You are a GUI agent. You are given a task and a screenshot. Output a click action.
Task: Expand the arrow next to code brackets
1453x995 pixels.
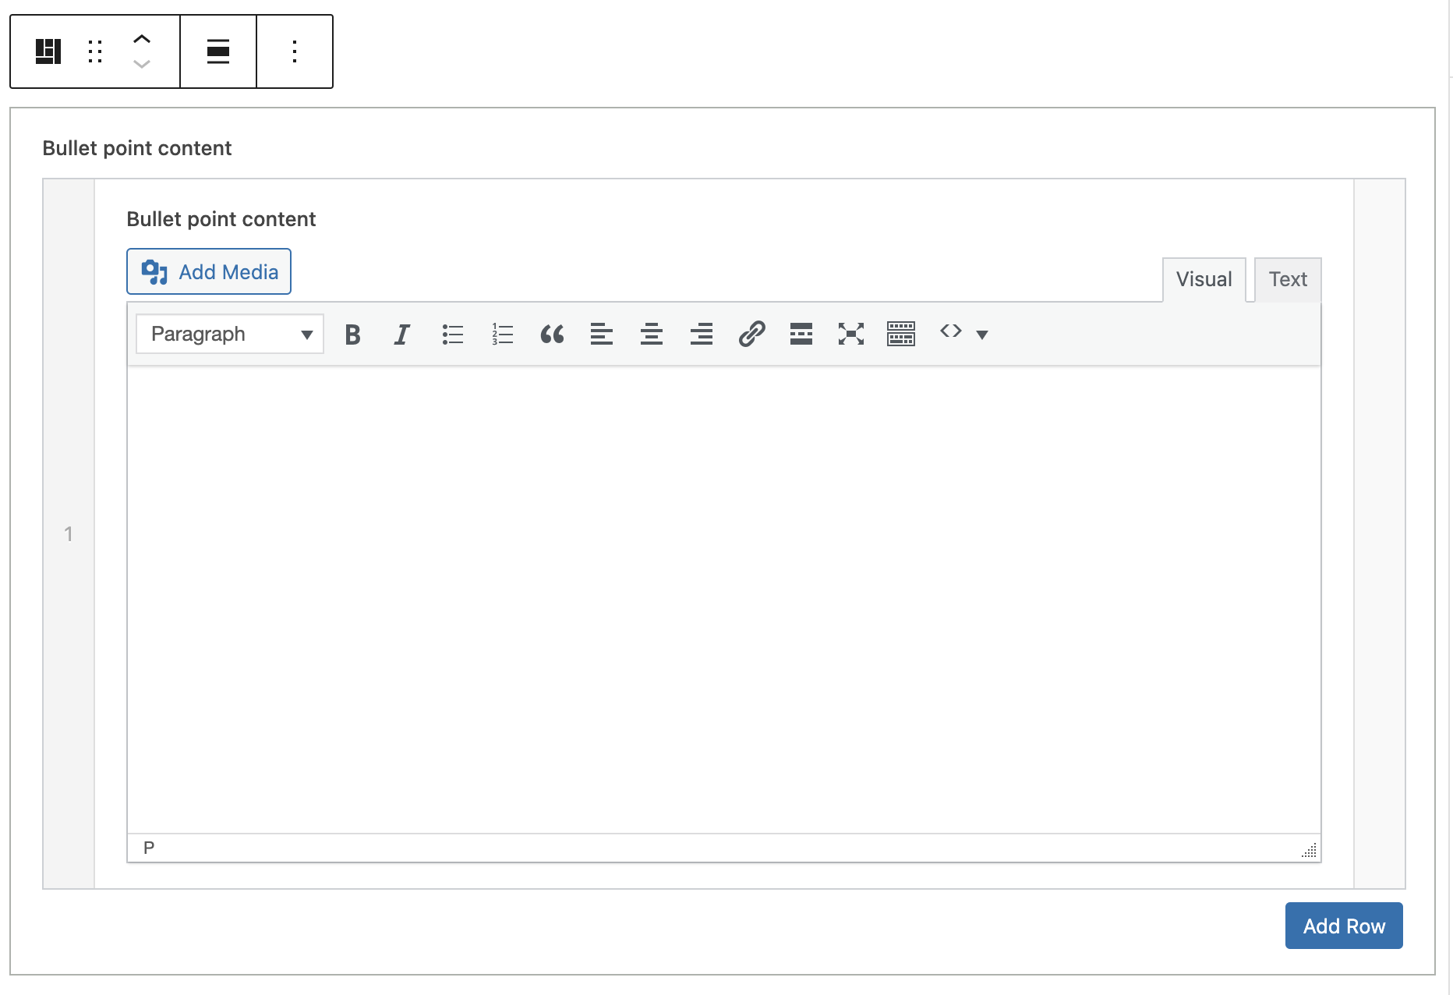coord(982,335)
